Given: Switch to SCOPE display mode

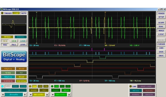Looking at the screenshot, I should pos(161,23).
